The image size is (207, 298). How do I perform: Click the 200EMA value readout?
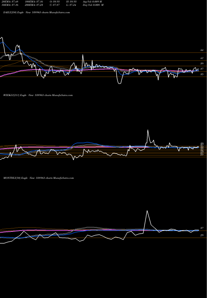(34, 5)
